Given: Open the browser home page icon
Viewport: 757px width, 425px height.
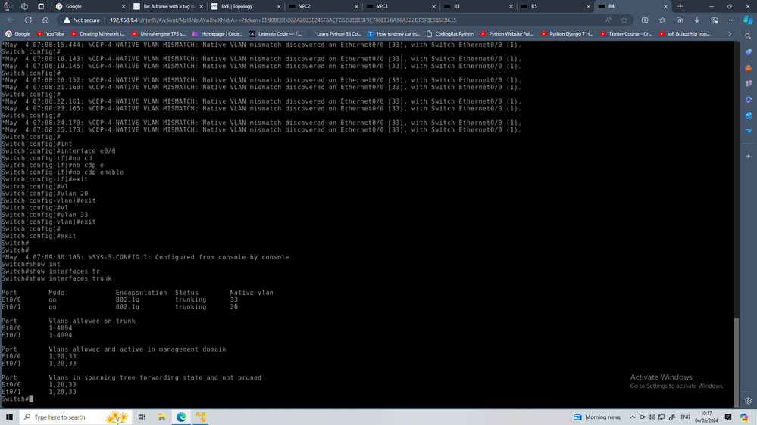Looking at the screenshot, I should click(45, 20).
